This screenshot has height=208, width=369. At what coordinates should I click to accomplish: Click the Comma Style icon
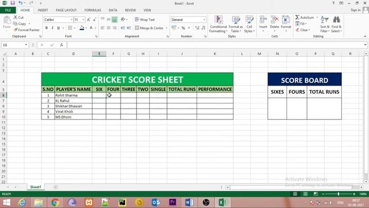coord(189,28)
